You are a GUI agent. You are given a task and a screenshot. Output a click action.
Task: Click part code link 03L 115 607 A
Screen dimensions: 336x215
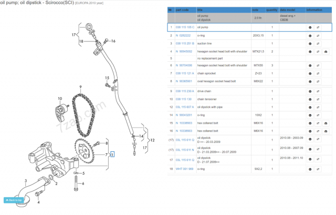click(x=185, y=107)
